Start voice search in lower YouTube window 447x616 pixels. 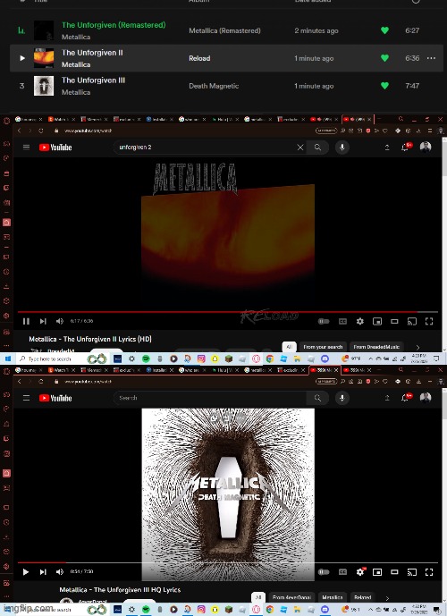pyautogui.click(x=342, y=398)
